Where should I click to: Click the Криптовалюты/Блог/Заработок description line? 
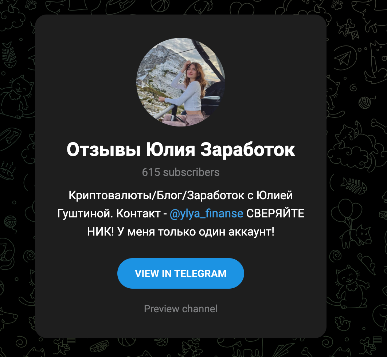(x=181, y=196)
